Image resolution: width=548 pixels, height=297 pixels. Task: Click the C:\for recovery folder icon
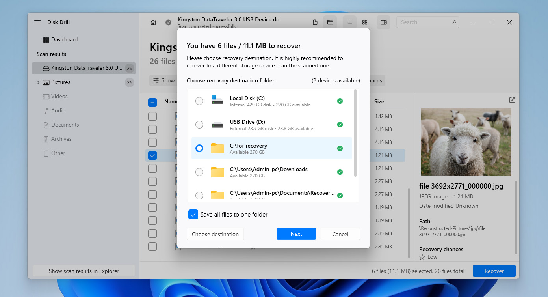217,148
